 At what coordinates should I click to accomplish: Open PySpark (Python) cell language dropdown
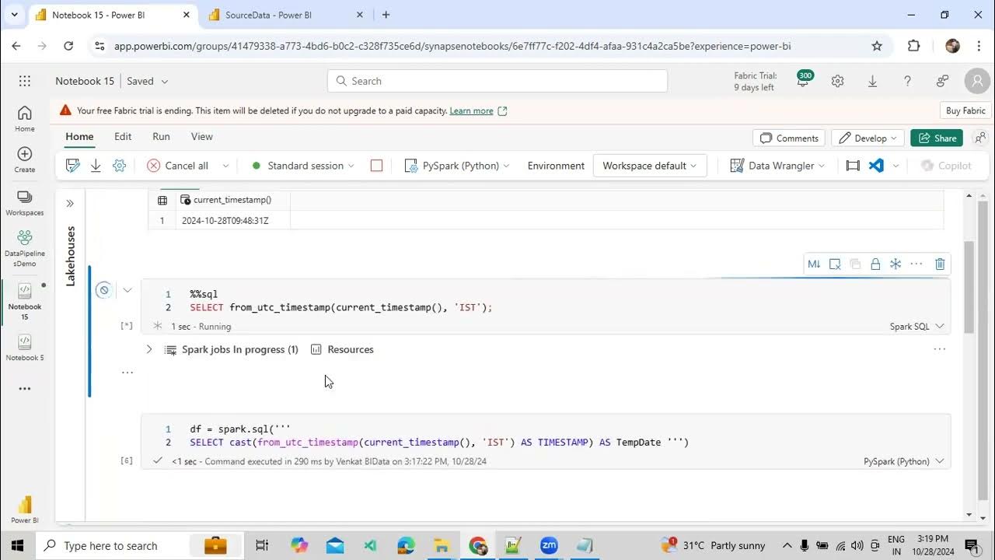tap(904, 461)
